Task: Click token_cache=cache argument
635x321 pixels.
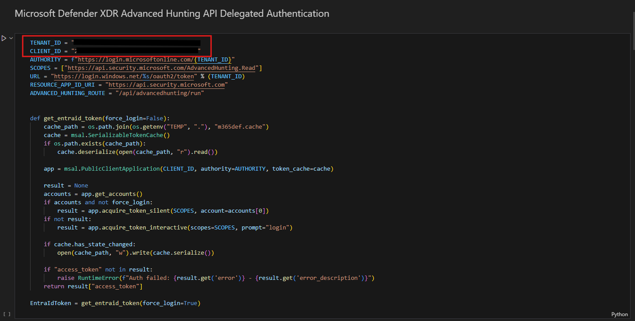Action: [x=301, y=169]
